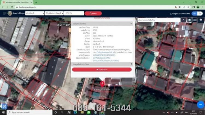Click the translate page icon

[180, 7]
